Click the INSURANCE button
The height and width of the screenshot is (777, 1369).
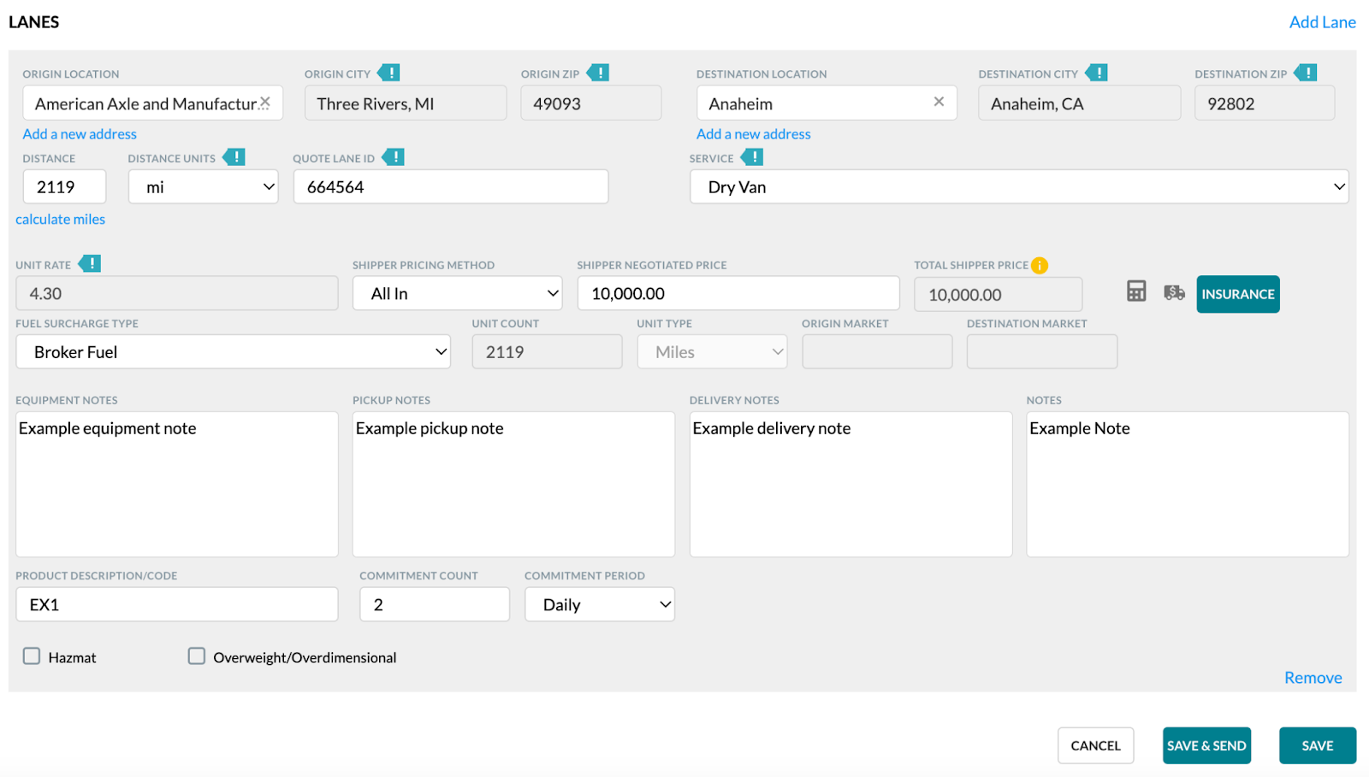coord(1238,294)
